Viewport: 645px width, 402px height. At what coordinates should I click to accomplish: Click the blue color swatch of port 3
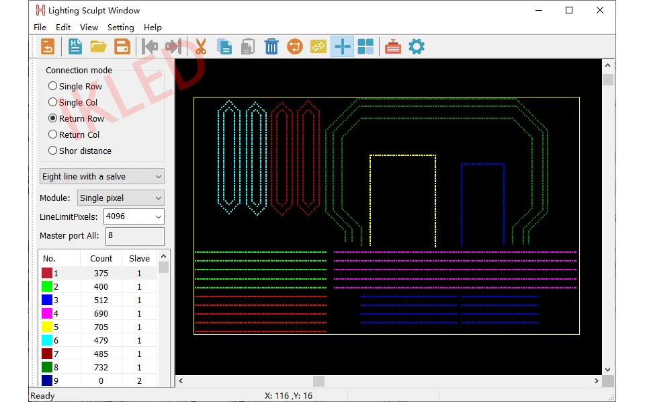(x=47, y=300)
